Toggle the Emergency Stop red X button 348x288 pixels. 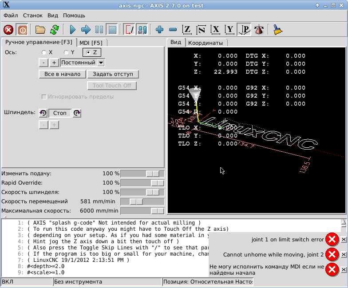(x=8, y=30)
